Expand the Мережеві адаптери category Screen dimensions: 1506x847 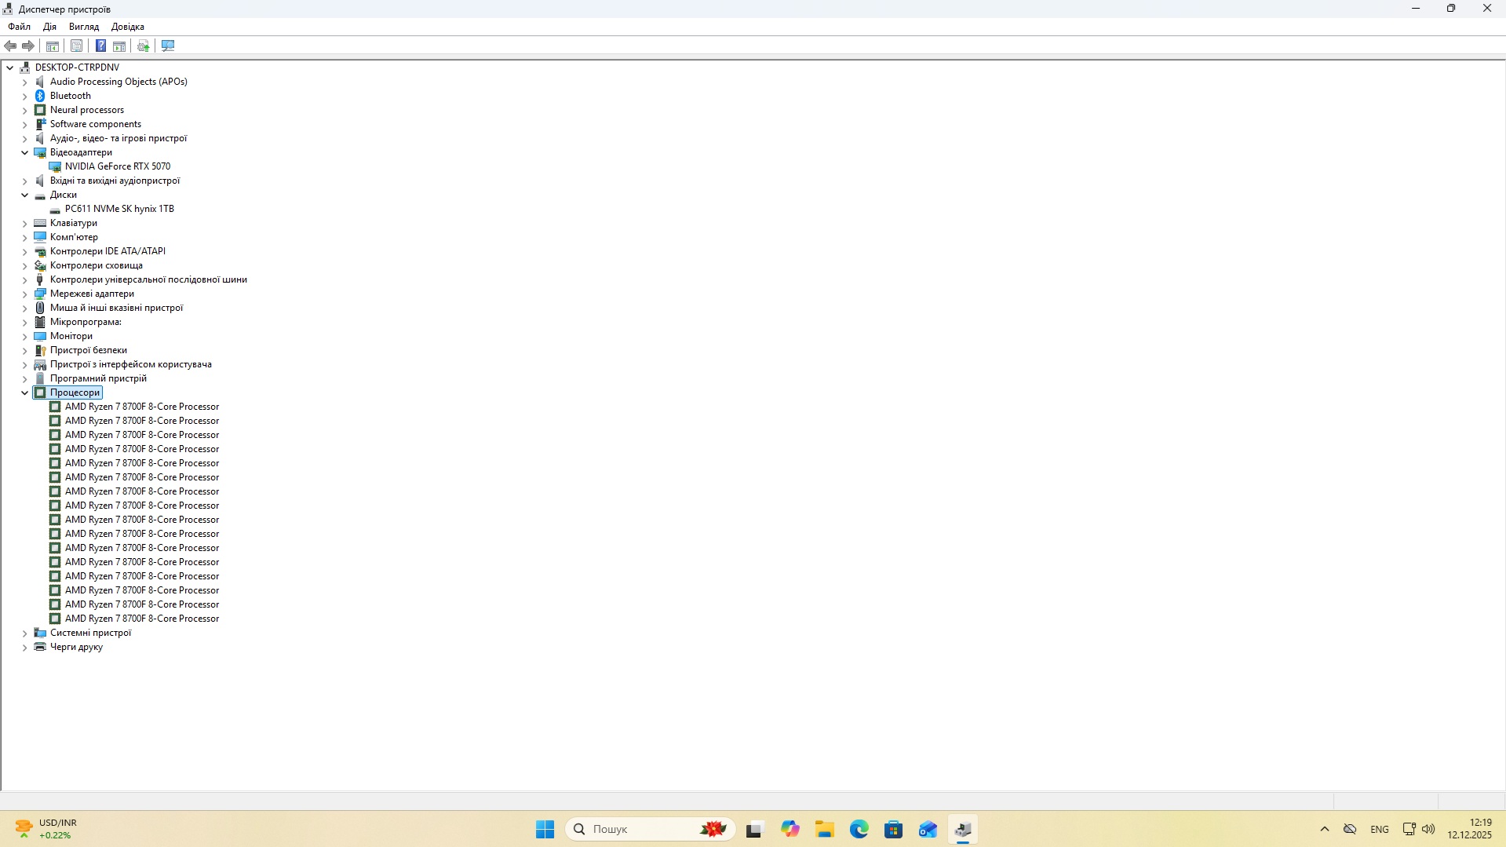point(24,294)
